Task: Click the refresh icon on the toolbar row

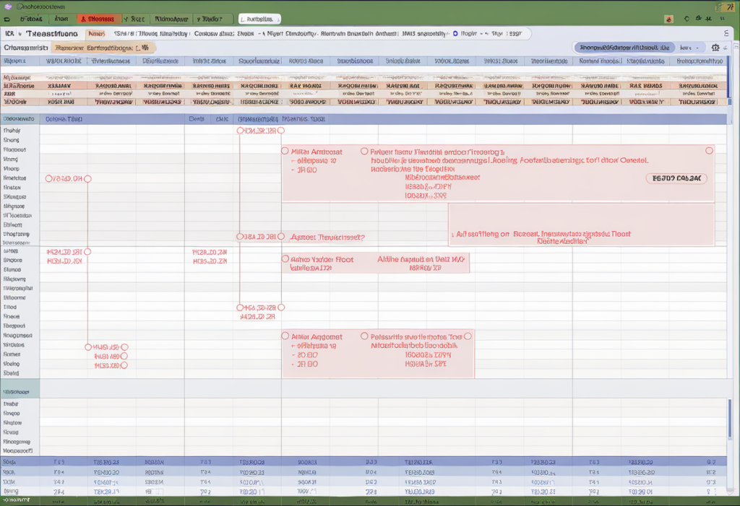Action: point(687,18)
